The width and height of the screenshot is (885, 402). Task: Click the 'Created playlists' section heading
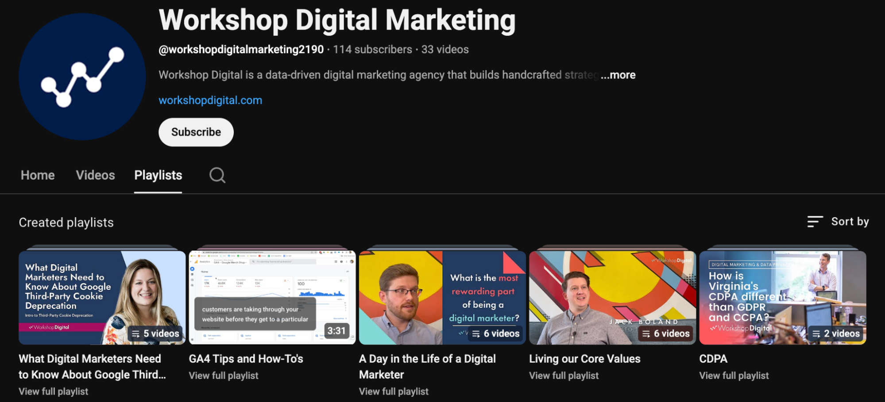pos(66,222)
